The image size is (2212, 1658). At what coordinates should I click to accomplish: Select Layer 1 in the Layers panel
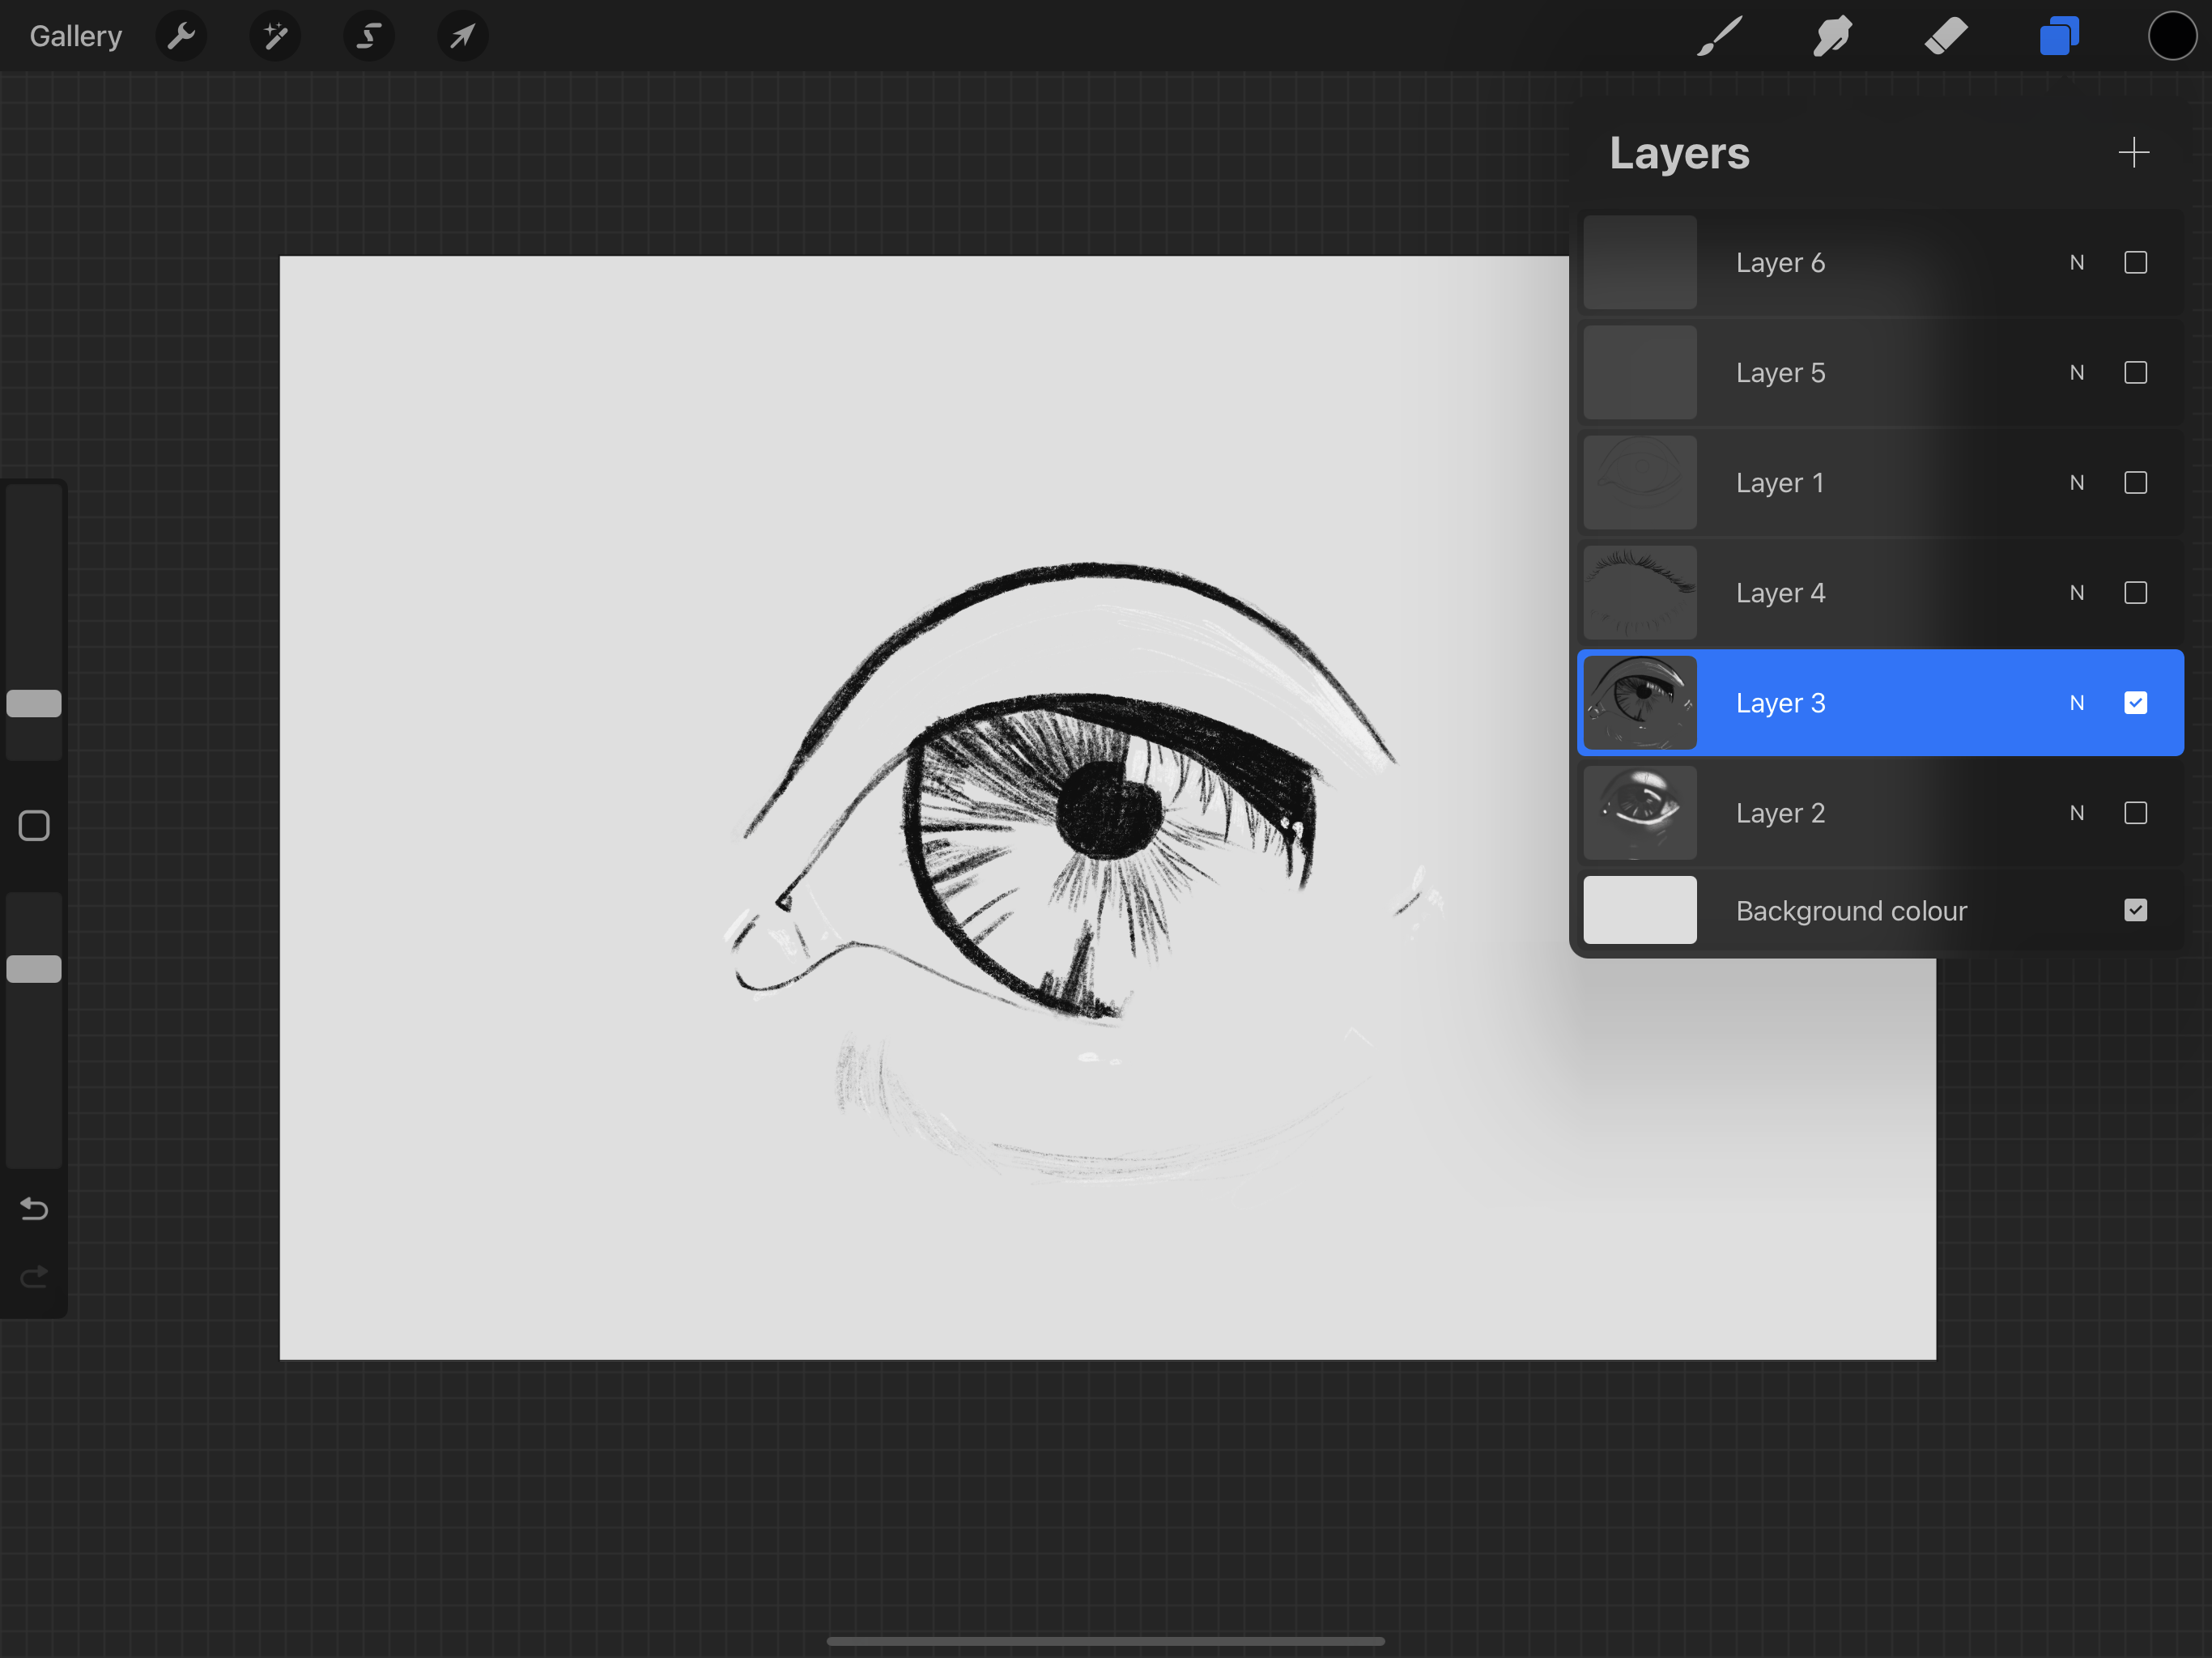coord(1850,482)
